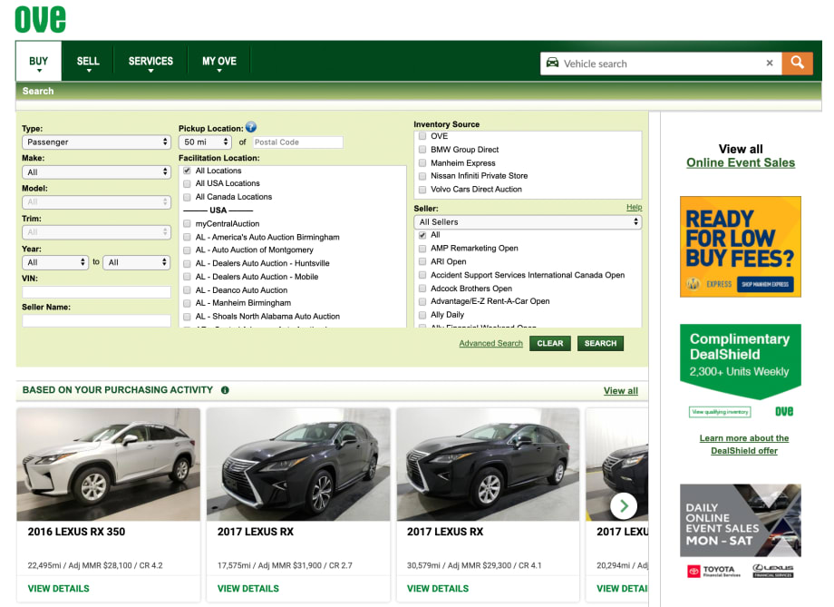This screenshot has height=607, width=834.
Task: Open Online Event Sales link
Action: 741,163
